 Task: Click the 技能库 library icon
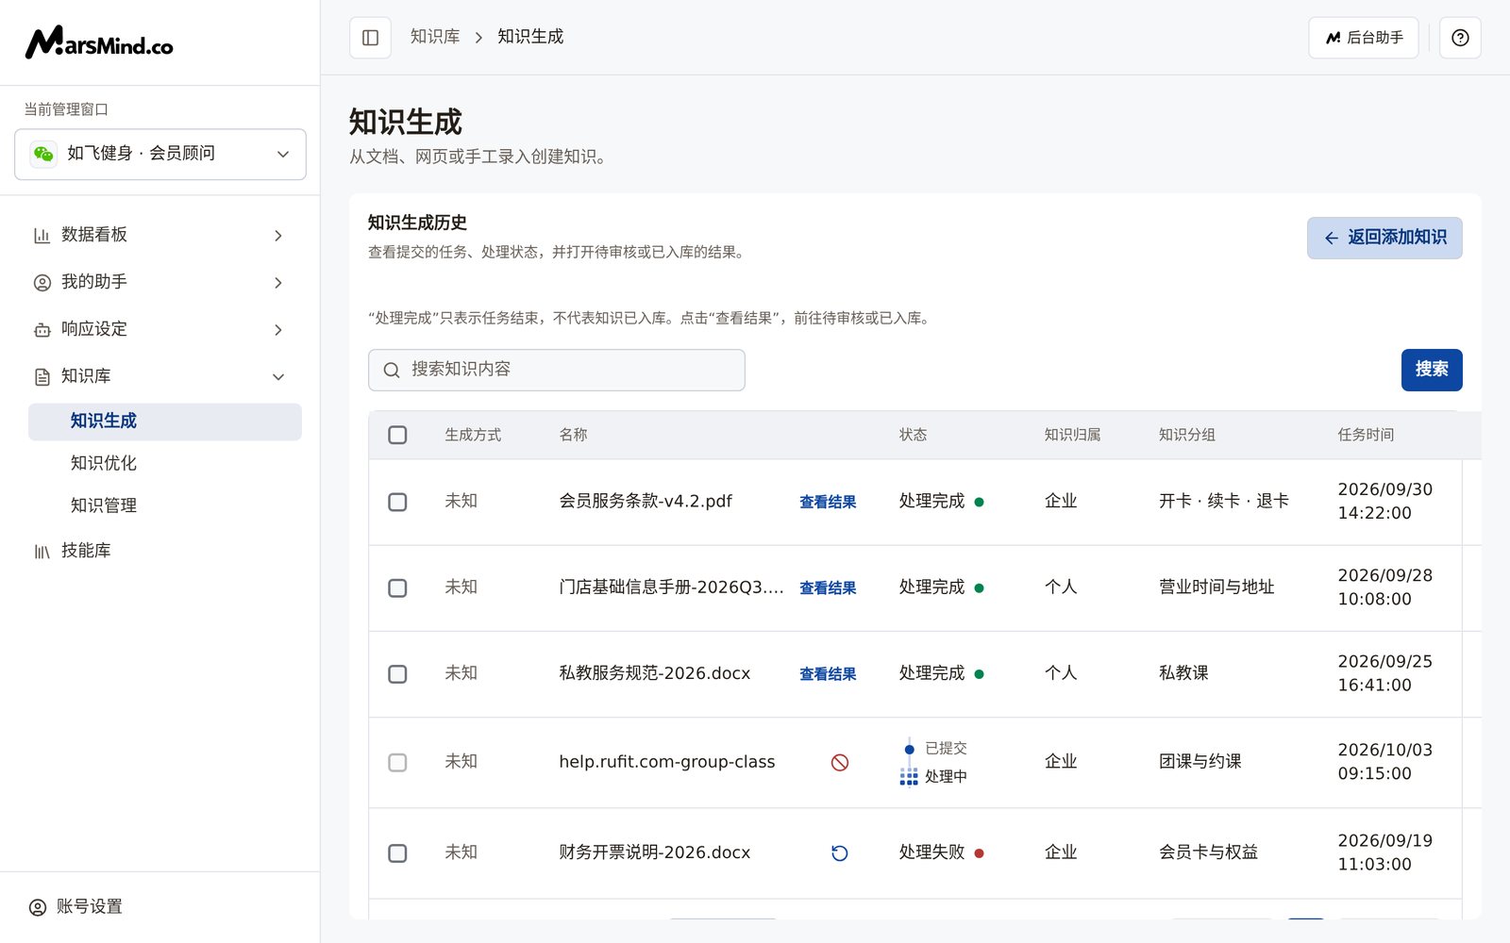click(x=42, y=551)
